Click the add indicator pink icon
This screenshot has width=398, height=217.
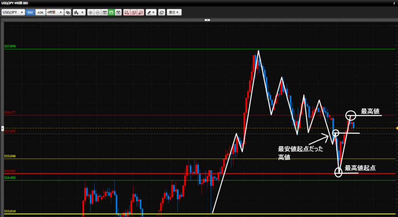coord(127,12)
